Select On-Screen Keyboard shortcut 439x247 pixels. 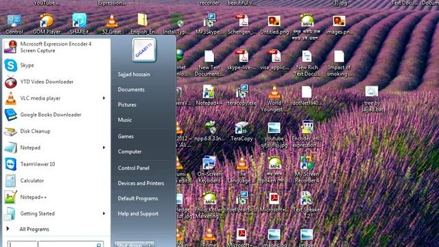point(209,170)
